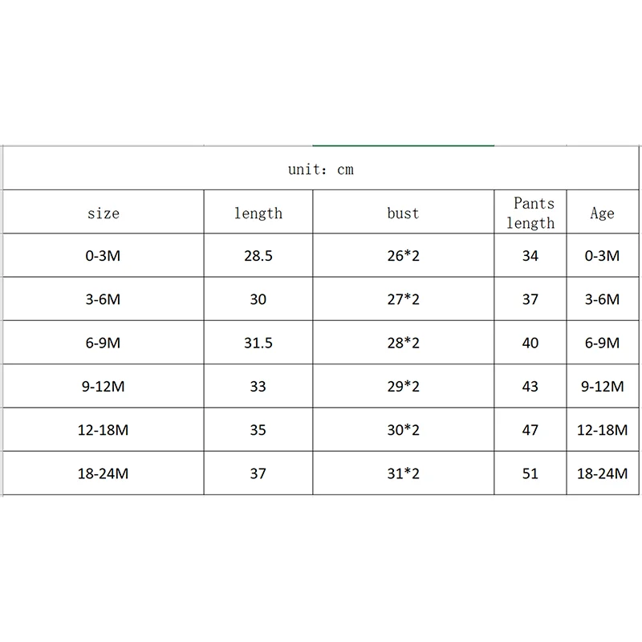Click the 27*2 bust cell
Image resolution: width=642 pixels, height=642 pixels.
[x=403, y=299]
